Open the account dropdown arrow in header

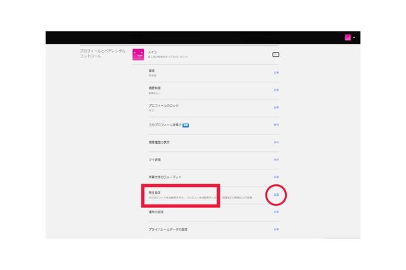click(354, 37)
